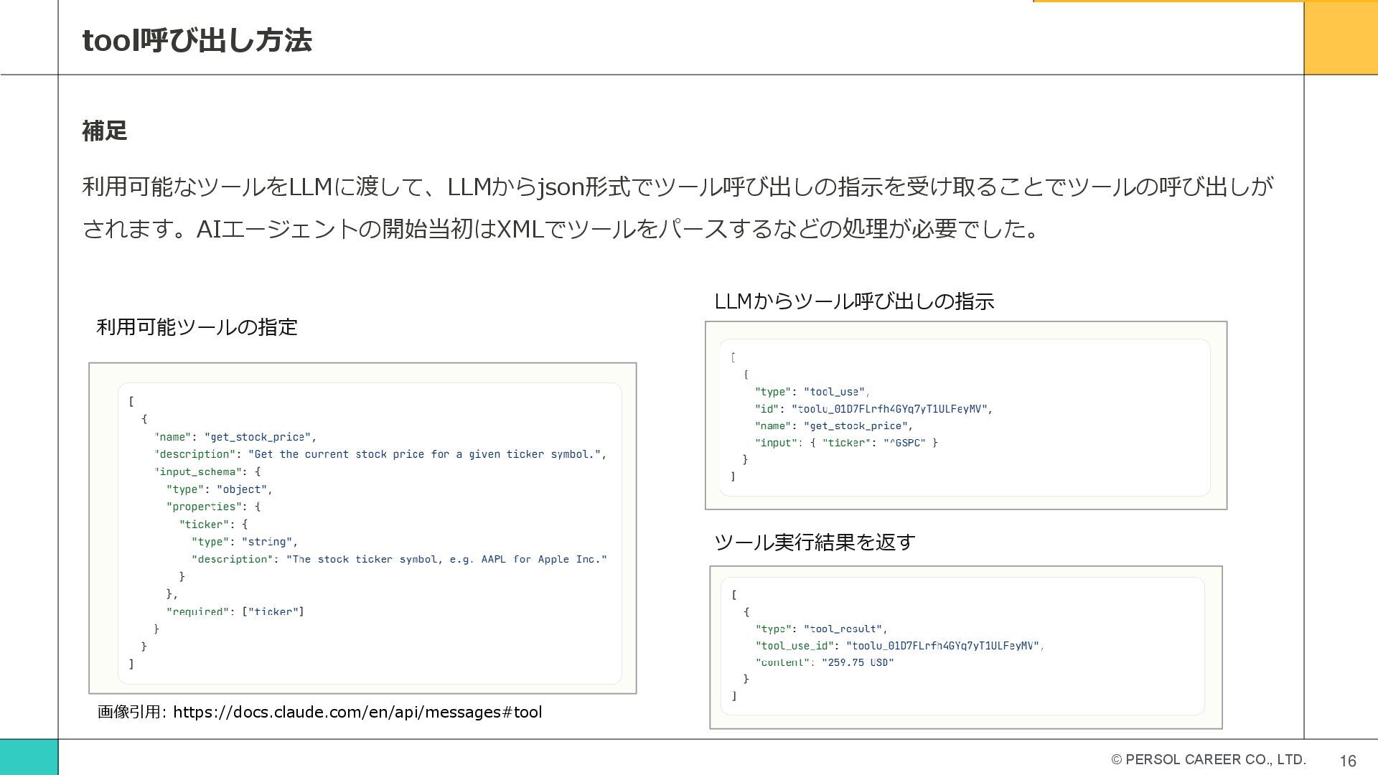Click the slide title 'tool呼び出し方法'
This screenshot has height=775, width=1378.
pyautogui.click(x=197, y=40)
